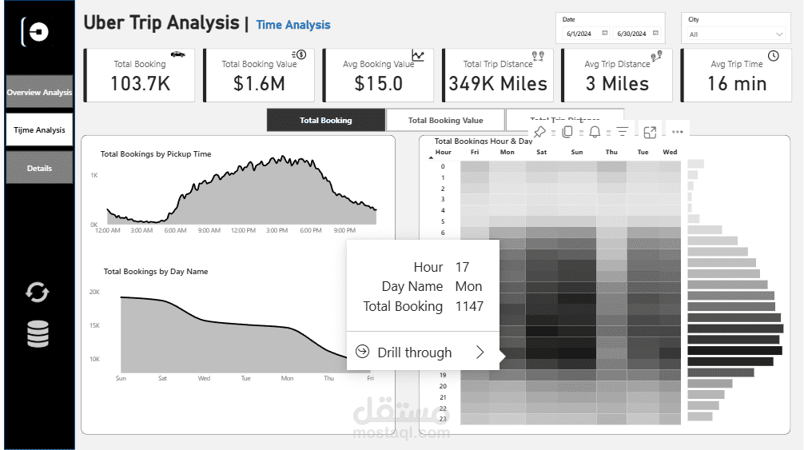
Task: Click the $1.6M Total Booking Value card
Action: (259, 75)
